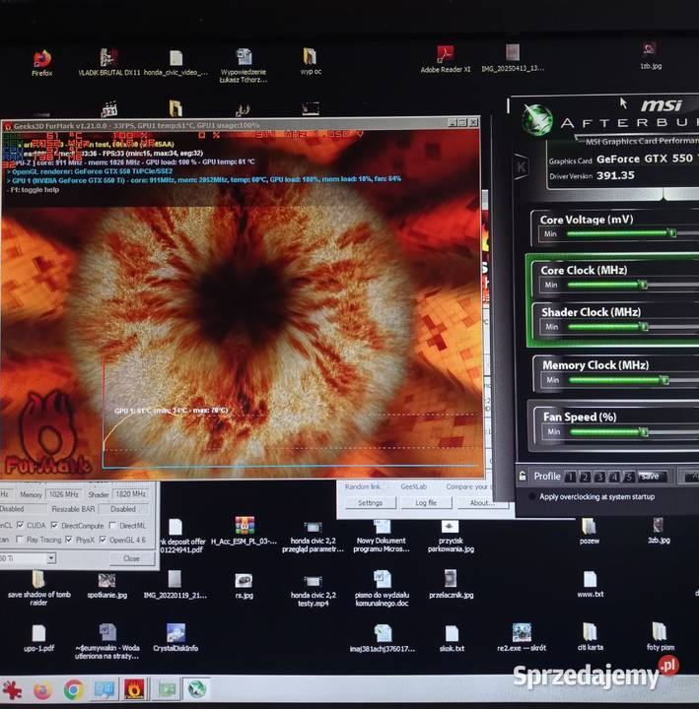Open Adobe Reader XI desktop icon
Image resolution: width=699 pixels, height=709 pixels.
[x=446, y=55]
